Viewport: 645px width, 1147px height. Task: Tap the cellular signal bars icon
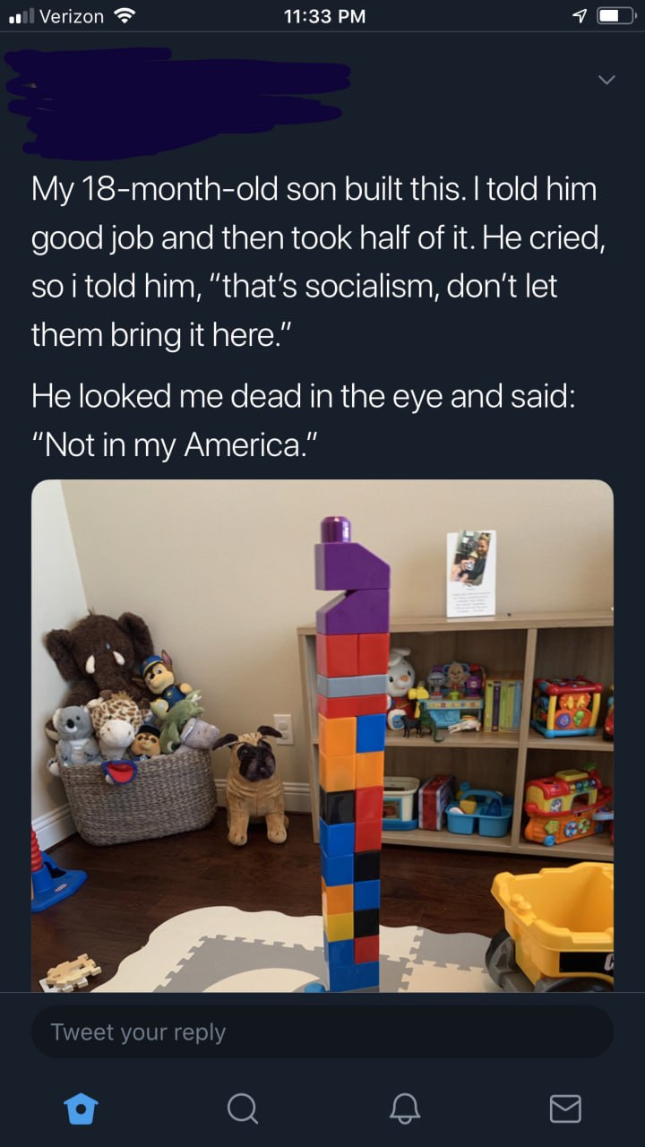pyautogui.click(x=21, y=17)
